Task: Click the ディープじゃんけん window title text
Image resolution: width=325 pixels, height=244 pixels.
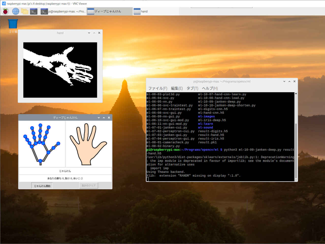Action: point(65,118)
